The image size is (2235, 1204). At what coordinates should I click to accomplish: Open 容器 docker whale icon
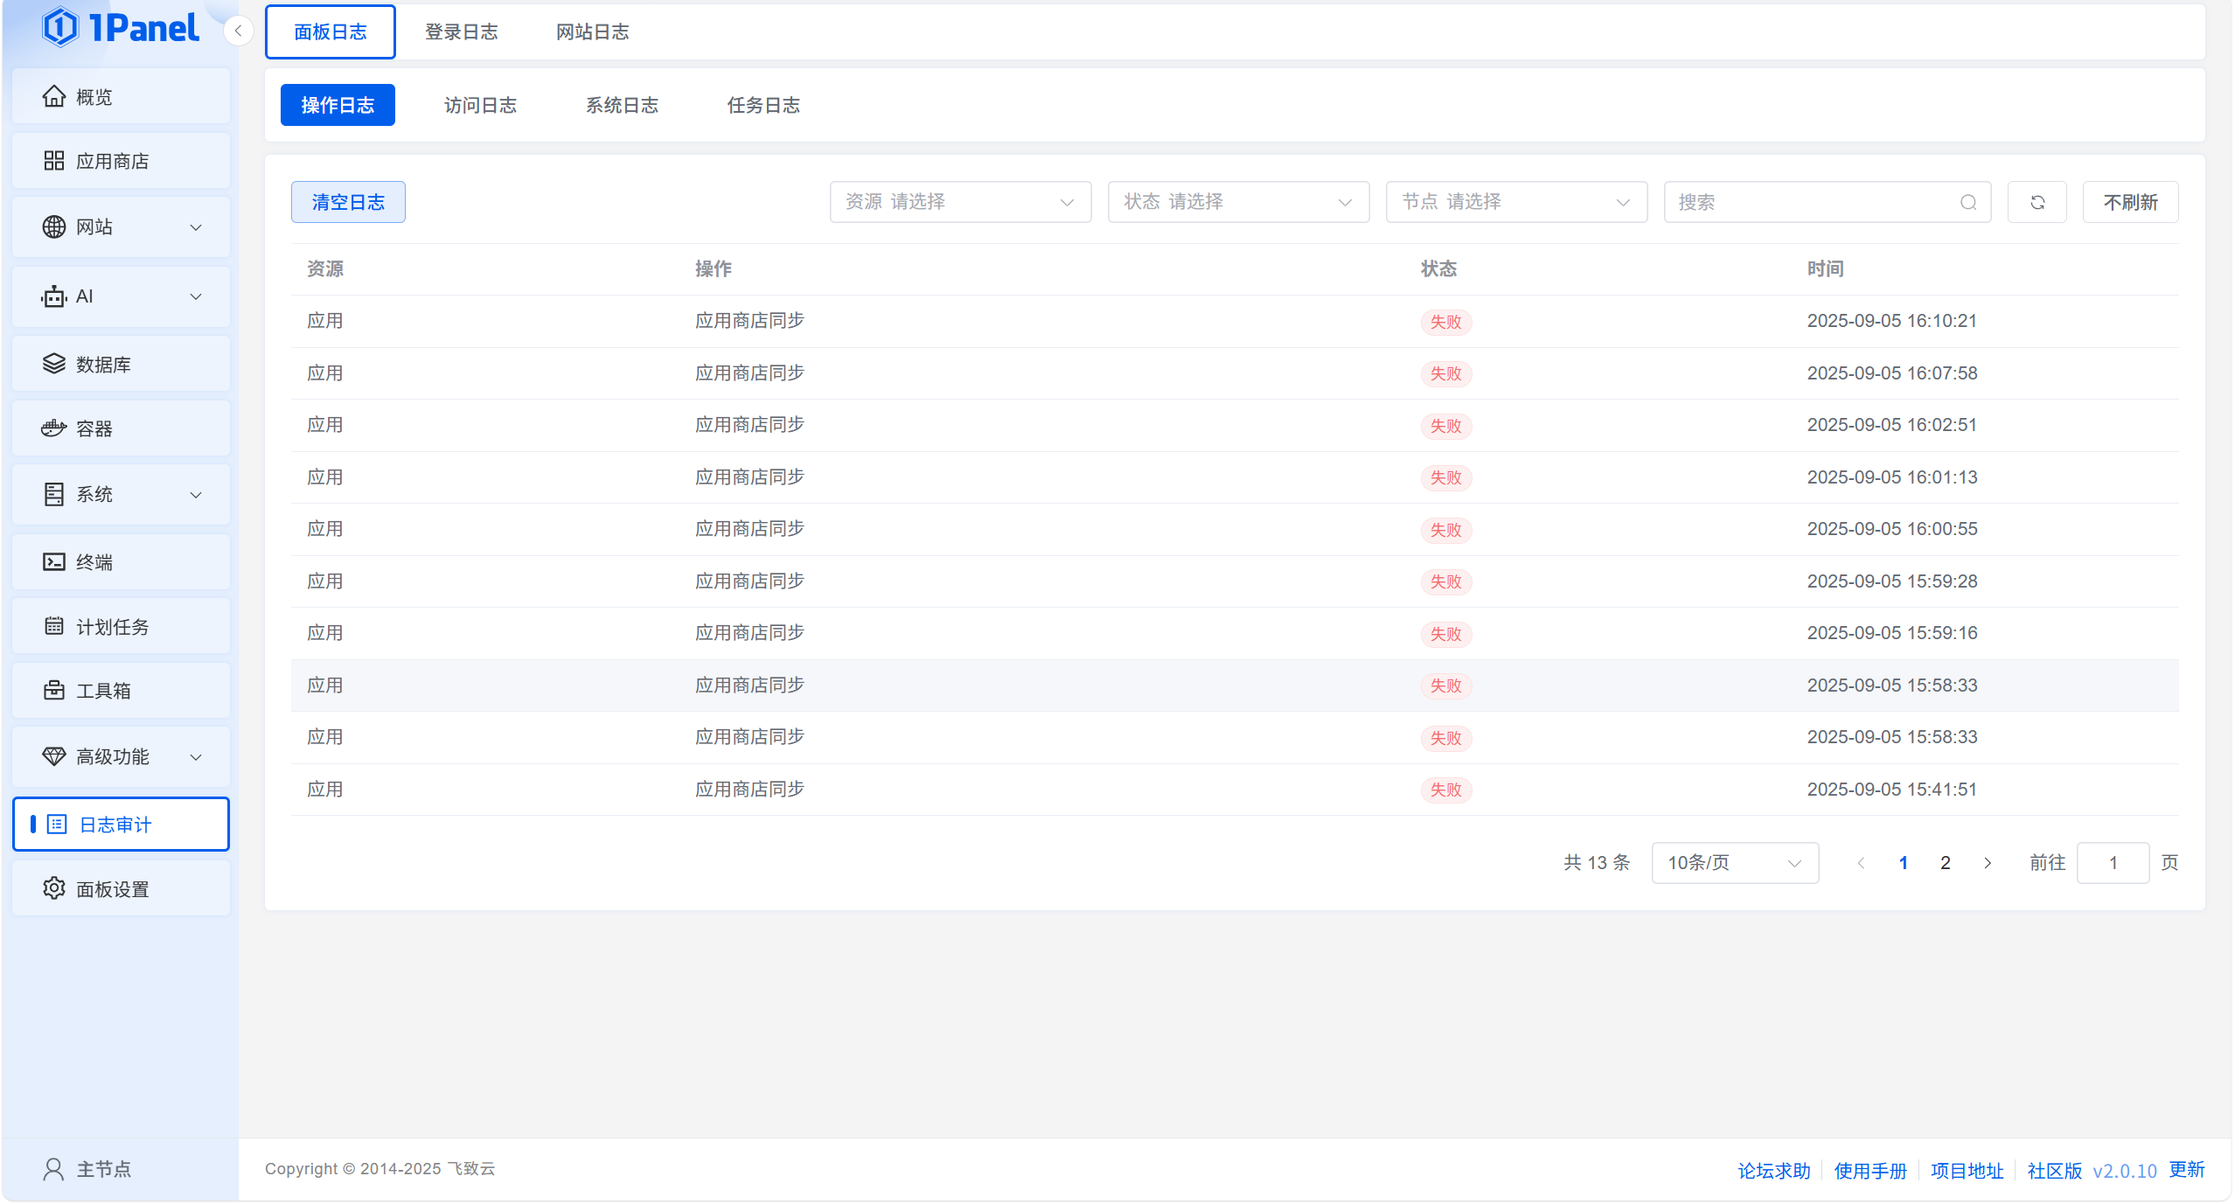54,428
